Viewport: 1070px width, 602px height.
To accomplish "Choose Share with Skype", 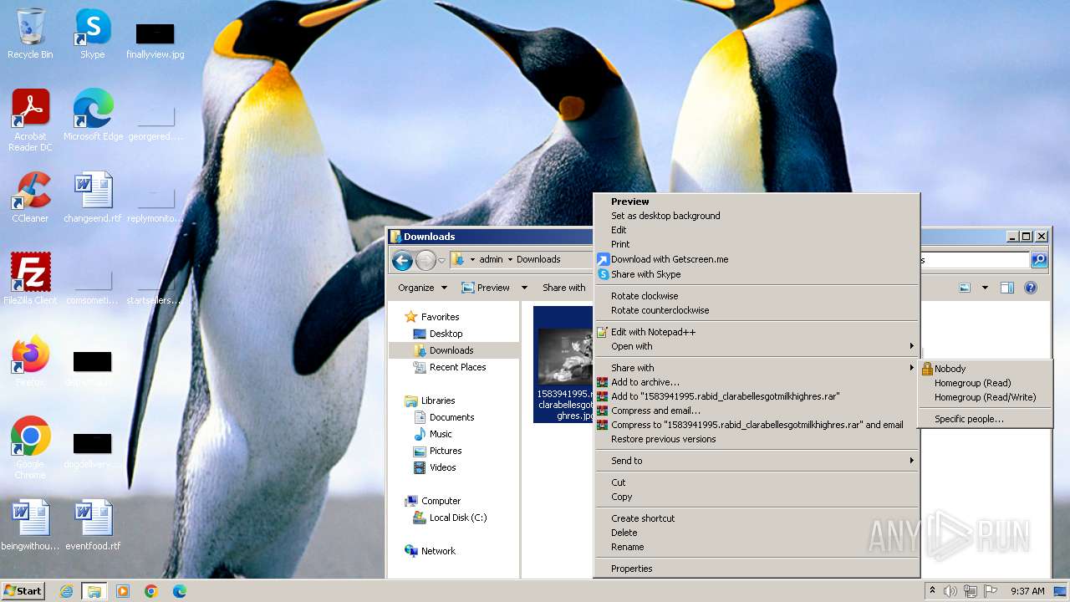I will 645,274.
